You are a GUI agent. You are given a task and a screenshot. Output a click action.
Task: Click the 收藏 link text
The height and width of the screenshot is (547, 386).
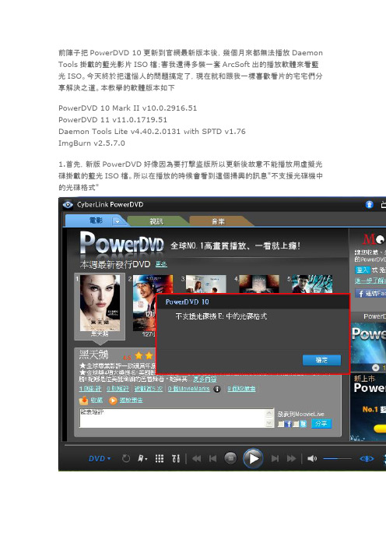tap(96, 401)
